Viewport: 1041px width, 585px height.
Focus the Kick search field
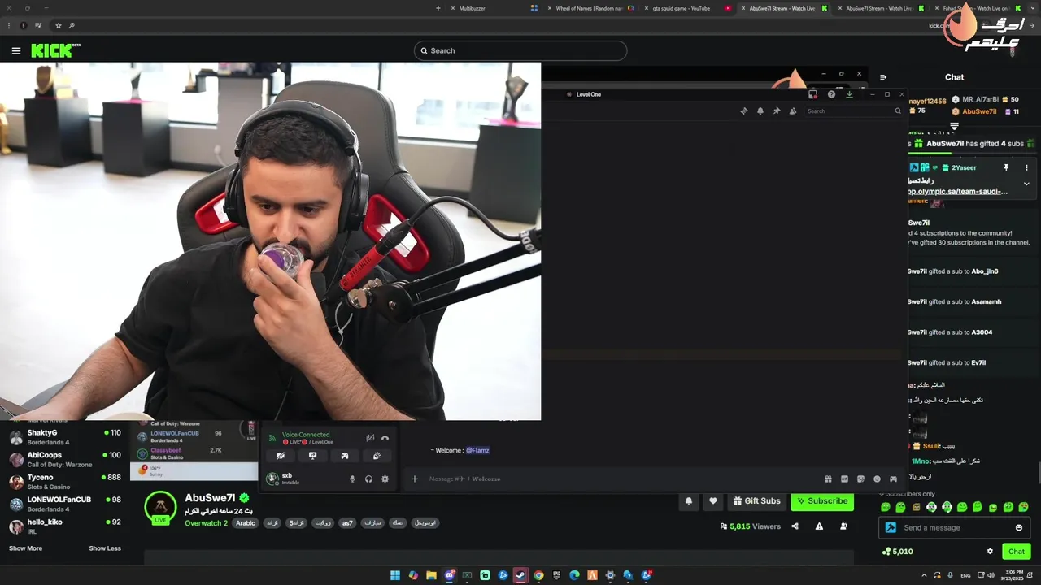click(x=520, y=50)
